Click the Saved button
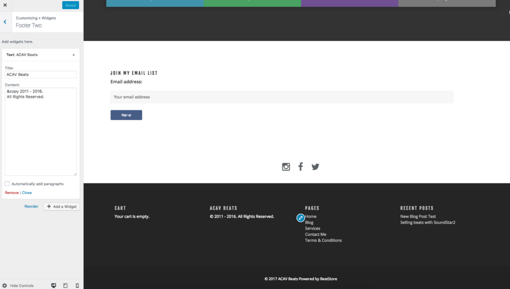Screen dimensions: 510x289 (70, 5)
